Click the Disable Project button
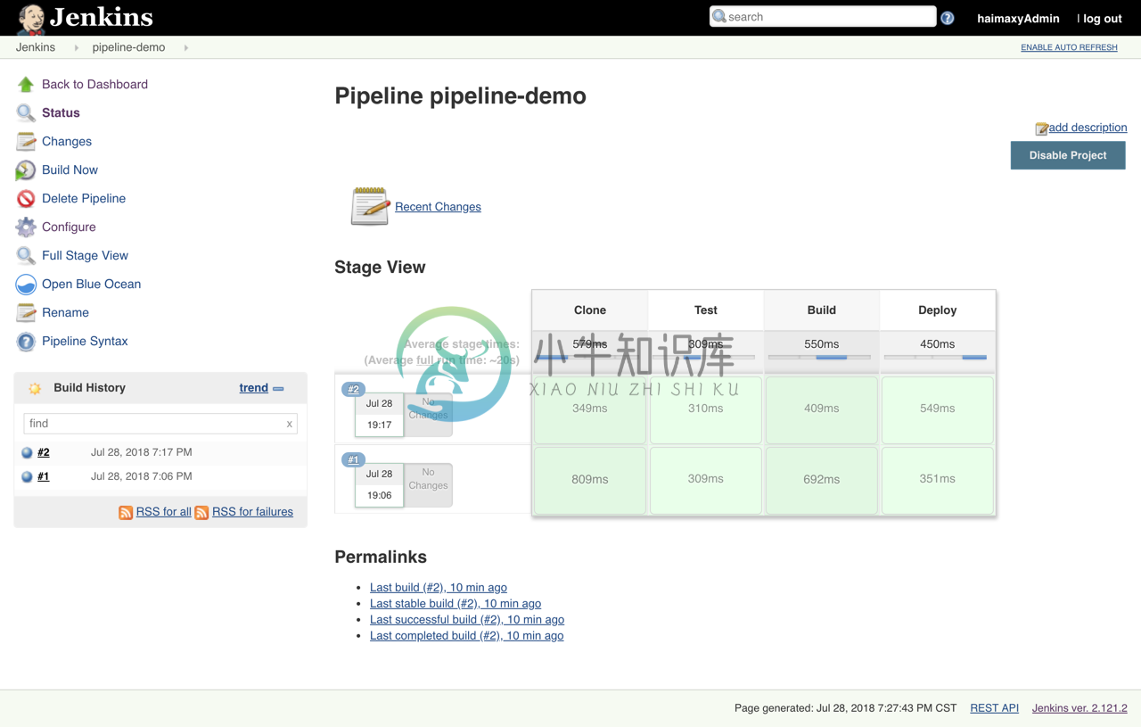 (1068, 155)
